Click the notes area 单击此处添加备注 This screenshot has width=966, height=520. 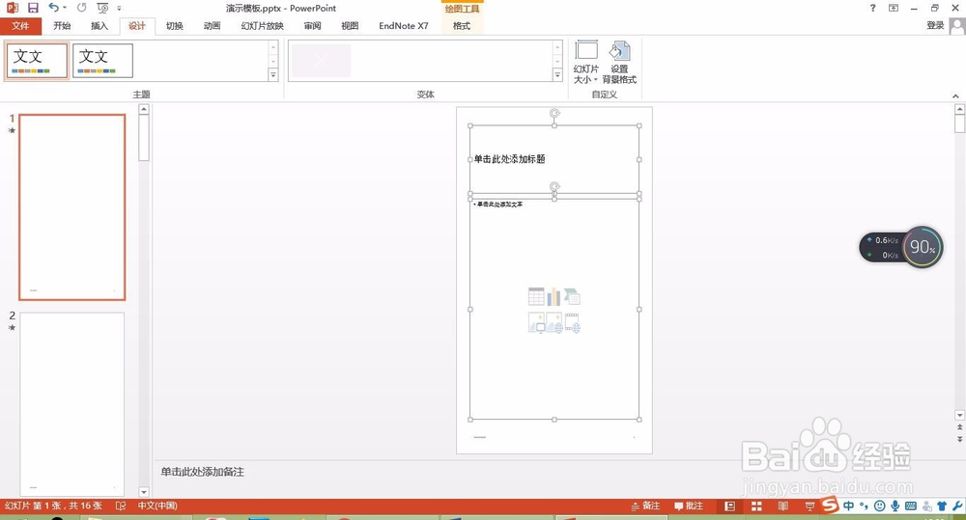point(203,472)
